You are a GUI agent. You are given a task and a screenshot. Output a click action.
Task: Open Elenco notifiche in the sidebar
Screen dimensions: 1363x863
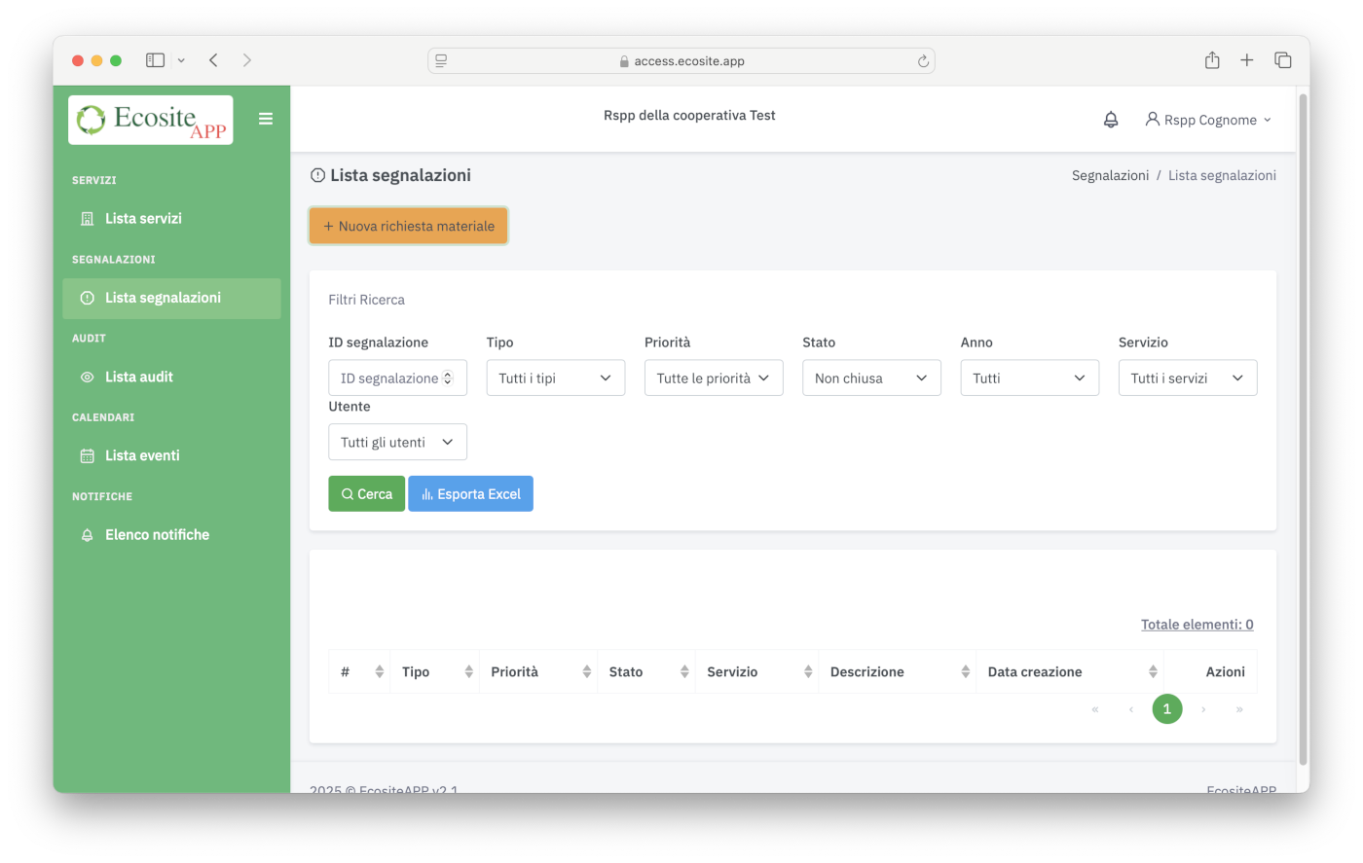click(x=171, y=535)
